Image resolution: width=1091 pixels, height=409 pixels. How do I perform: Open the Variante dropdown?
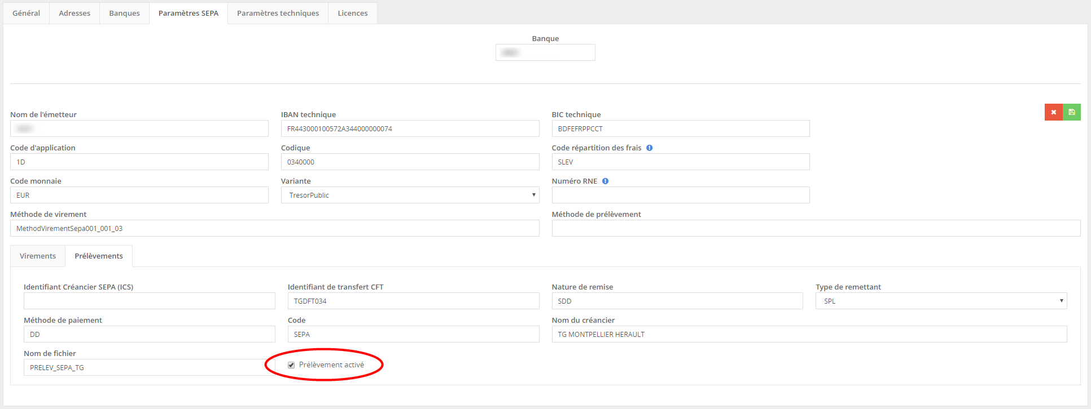click(x=410, y=195)
